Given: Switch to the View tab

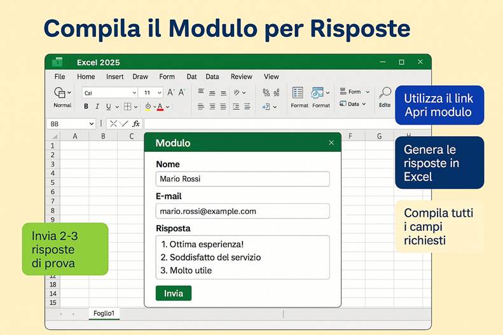Looking at the screenshot, I should tap(271, 77).
